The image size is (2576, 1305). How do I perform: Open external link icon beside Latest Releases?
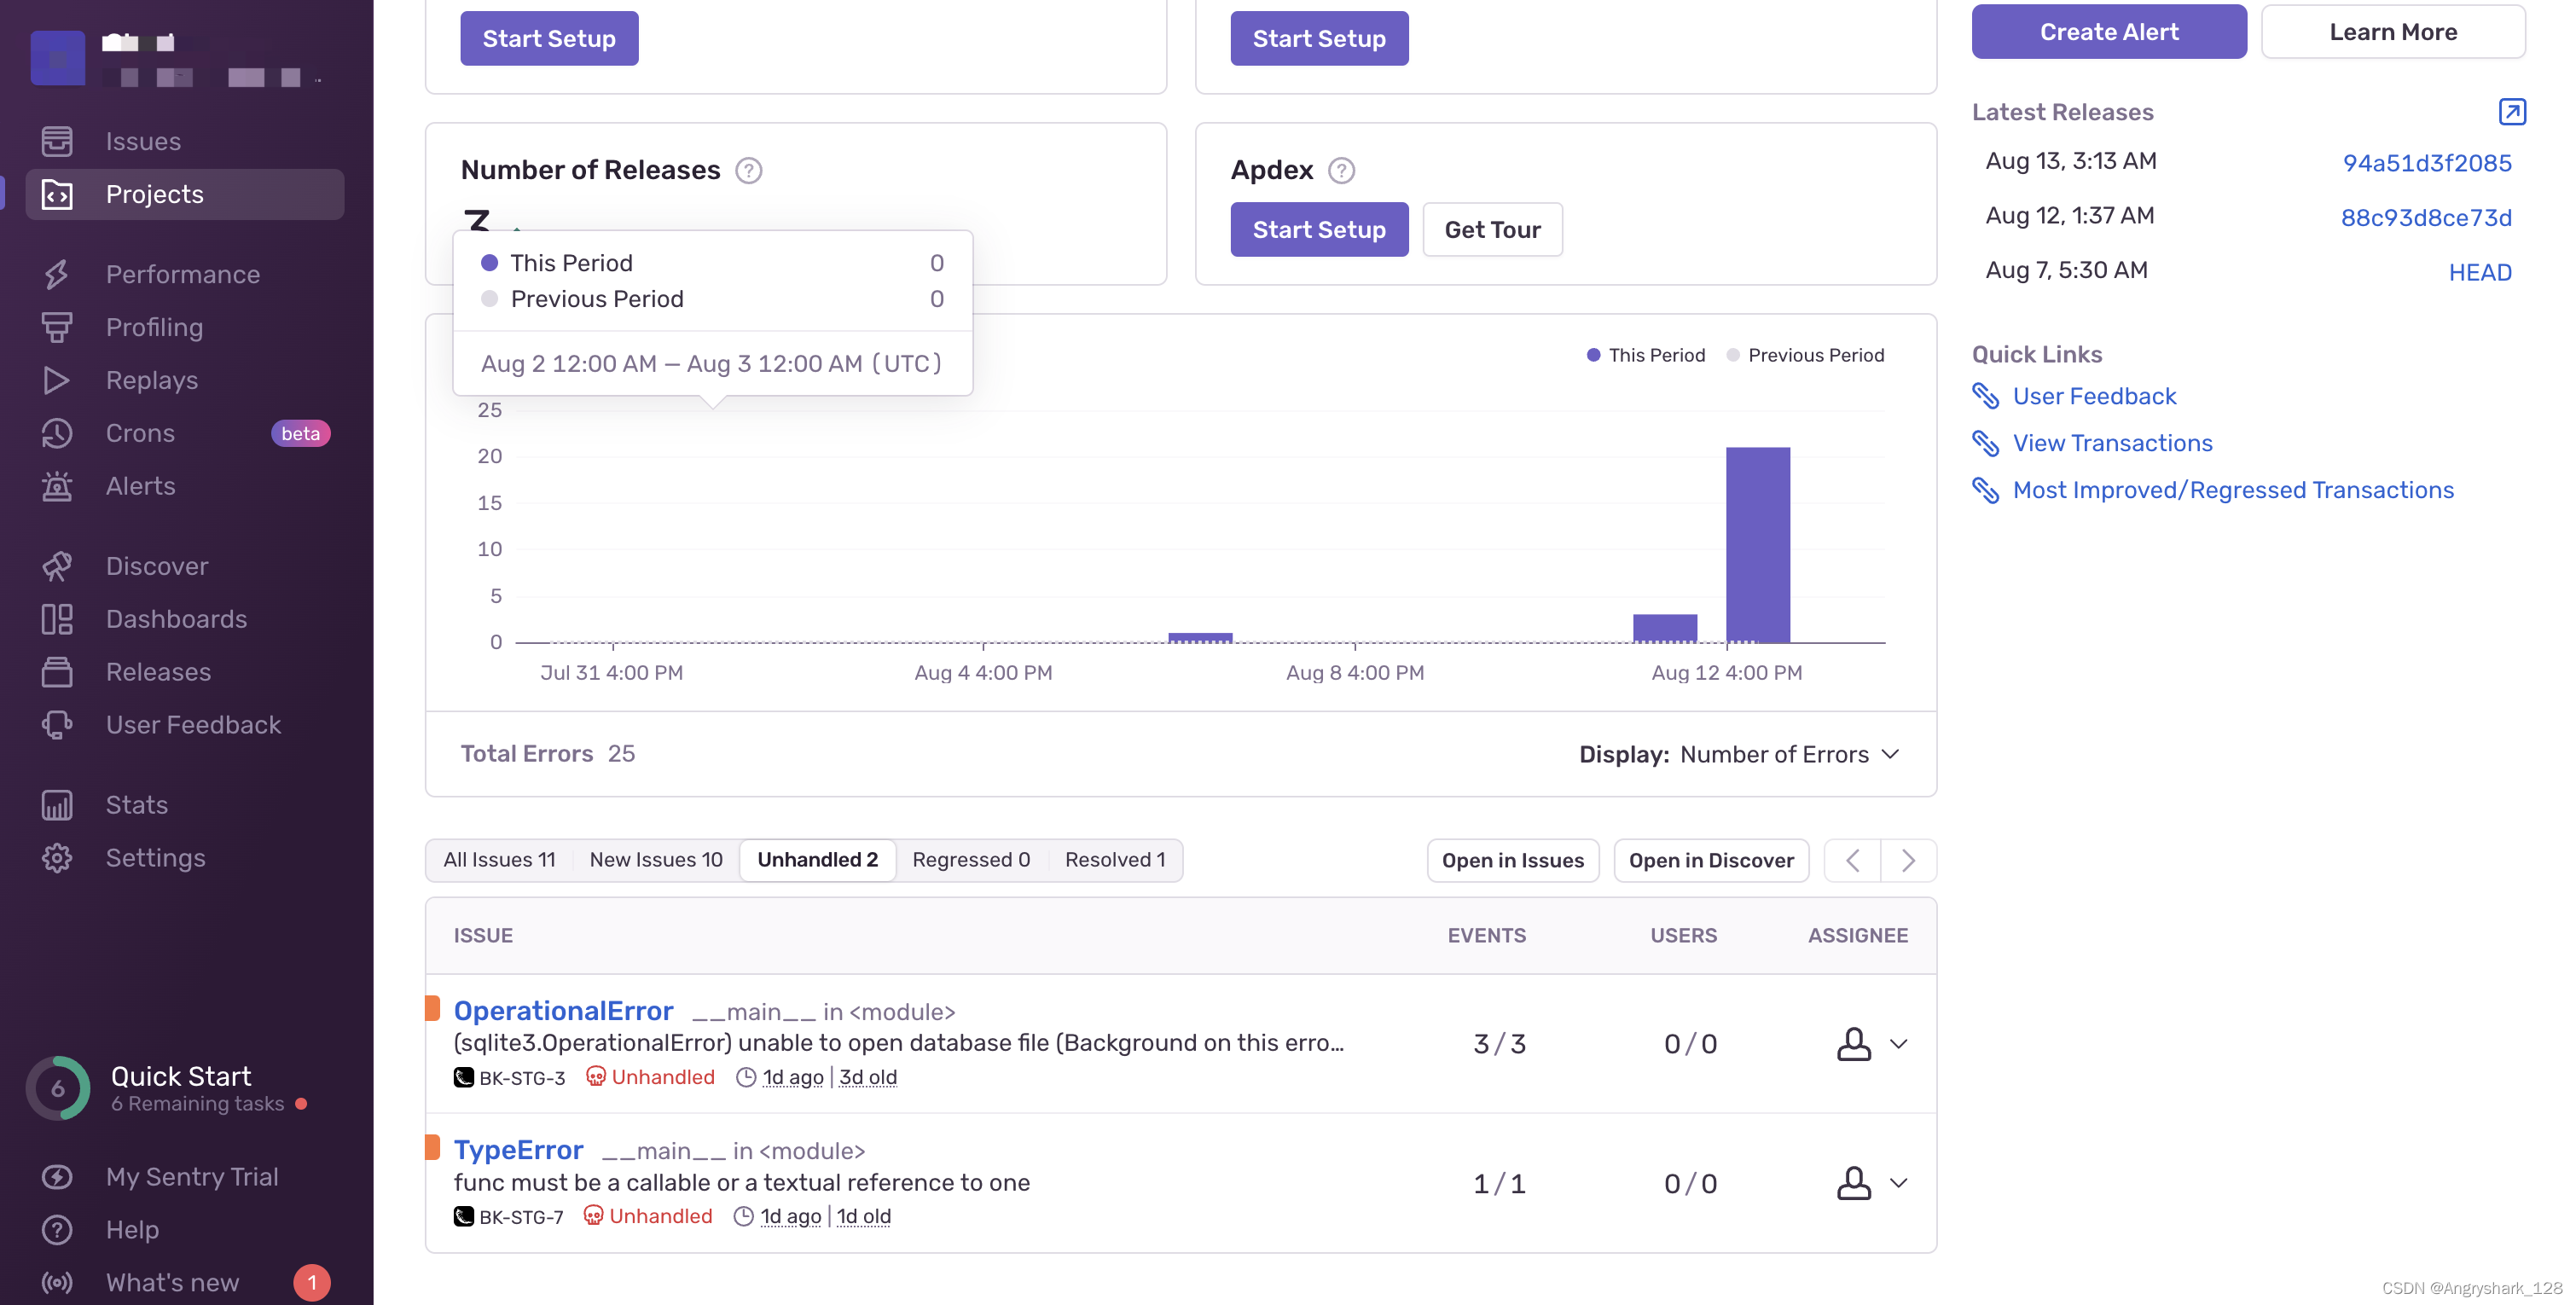click(2511, 112)
